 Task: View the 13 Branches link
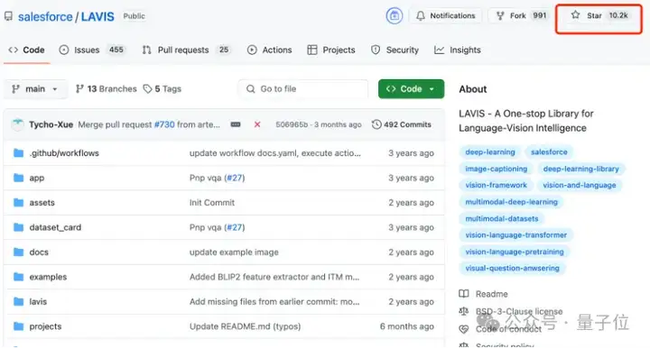click(x=107, y=89)
